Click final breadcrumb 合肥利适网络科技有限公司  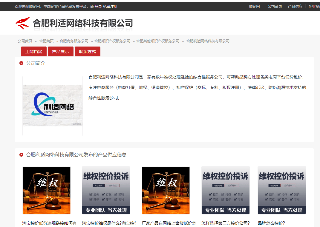[x=208, y=41]
